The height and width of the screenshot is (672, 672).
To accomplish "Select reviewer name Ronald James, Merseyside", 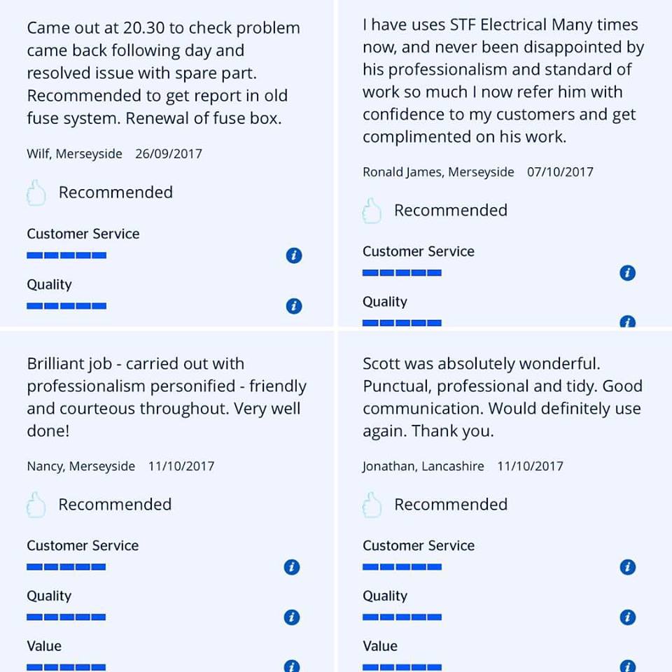I will tap(438, 172).
